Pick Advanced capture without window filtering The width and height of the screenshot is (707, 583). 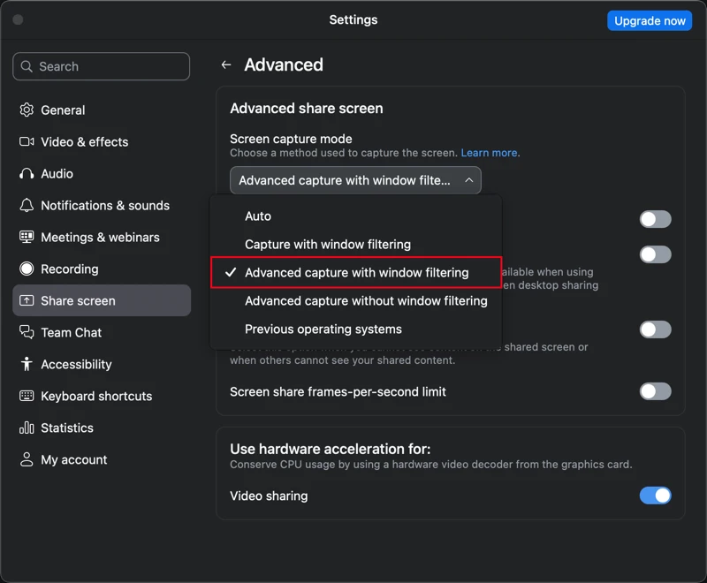tap(366, 301)
